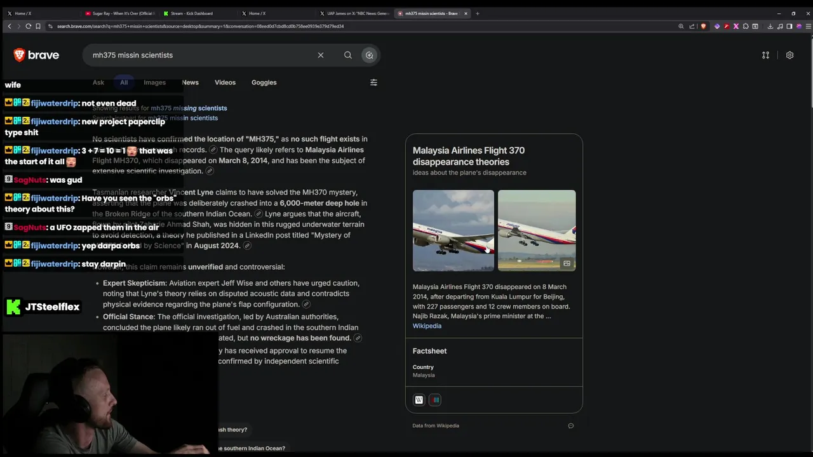Open the left Malaysia Airlines plane thumbnail
Image resolution: width=813 pixels, height=457 pixels.
(454, 230)
